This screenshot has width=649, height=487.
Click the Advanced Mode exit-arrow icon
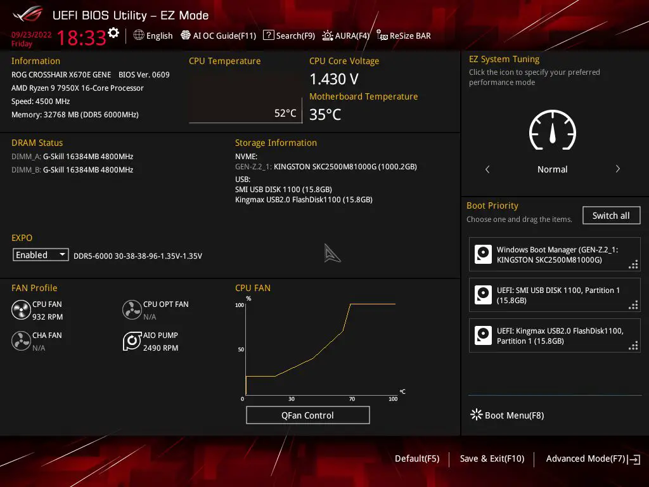click(634, 459)
